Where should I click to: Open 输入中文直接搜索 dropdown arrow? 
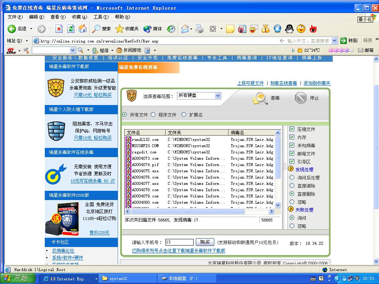pos(334,41)
